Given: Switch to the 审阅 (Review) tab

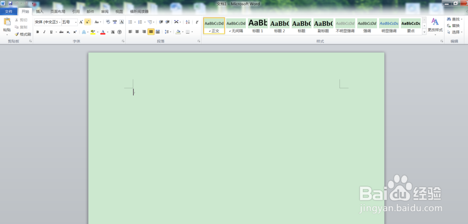Looking at the screenshot, I should click(x=105, y=12).
